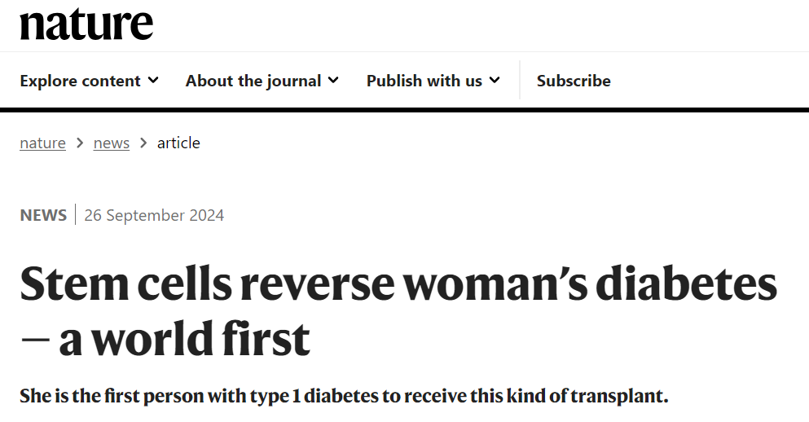Open the Publish with us menu
Image resolution: width=809 pixels, height=422 pixels.
pos(424,81)
